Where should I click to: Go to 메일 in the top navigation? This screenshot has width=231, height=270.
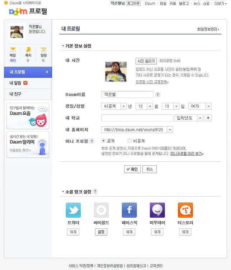[x=163, y=4]
